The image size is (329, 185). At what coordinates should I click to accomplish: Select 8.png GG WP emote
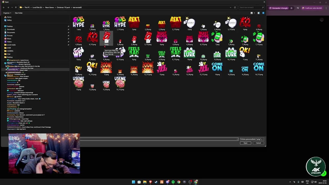pos(78,53)
